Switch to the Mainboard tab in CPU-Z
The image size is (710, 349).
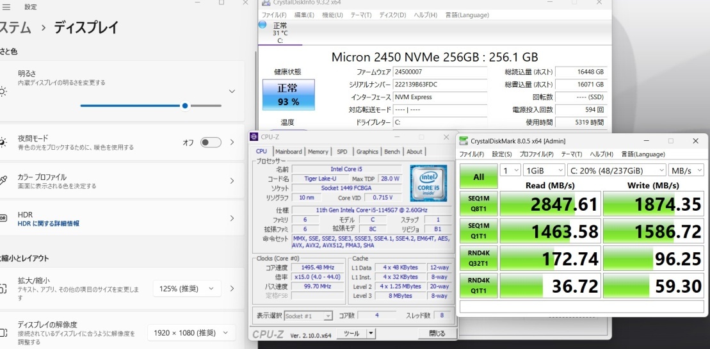289,152
